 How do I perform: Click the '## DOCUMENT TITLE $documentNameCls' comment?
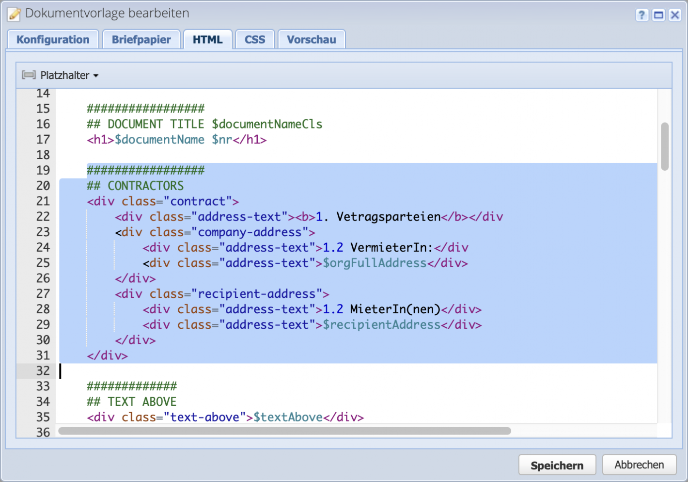[x=204, y=124]
